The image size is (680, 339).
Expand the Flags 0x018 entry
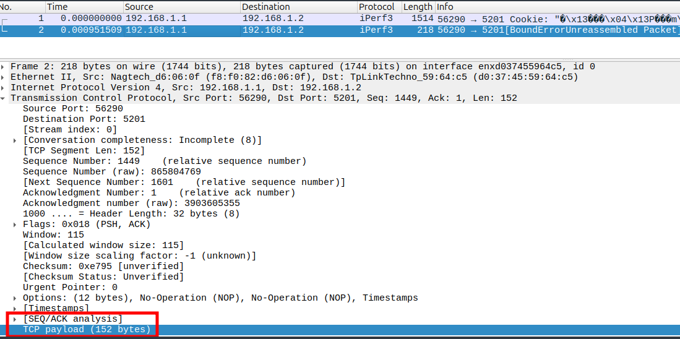[x=15, y=225]
